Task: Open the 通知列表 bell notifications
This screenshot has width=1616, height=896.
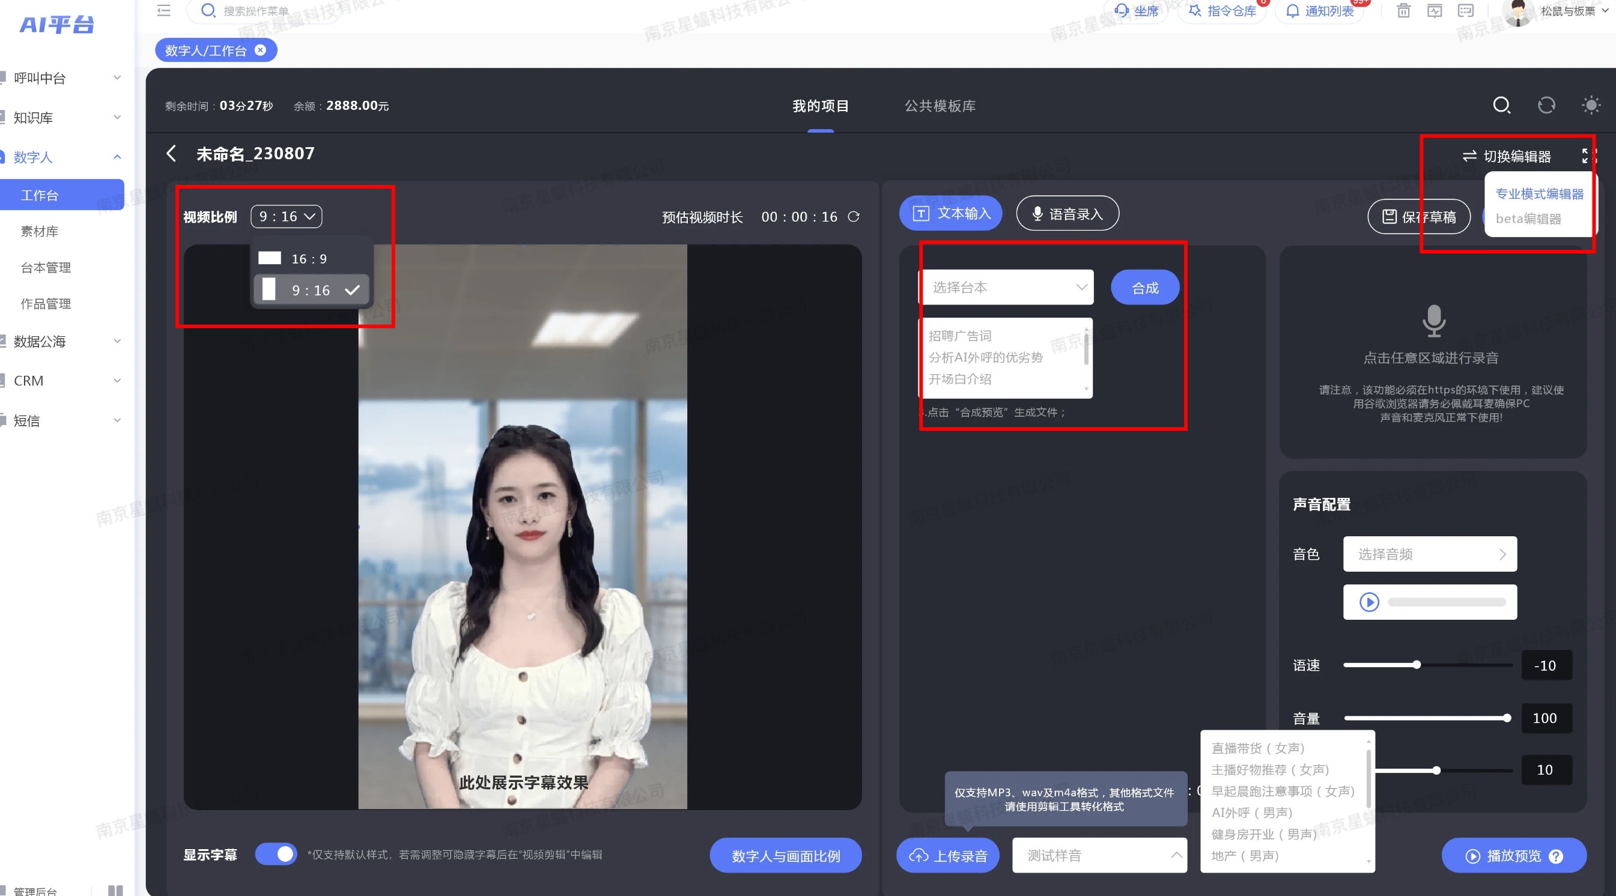Action: 1320,11
